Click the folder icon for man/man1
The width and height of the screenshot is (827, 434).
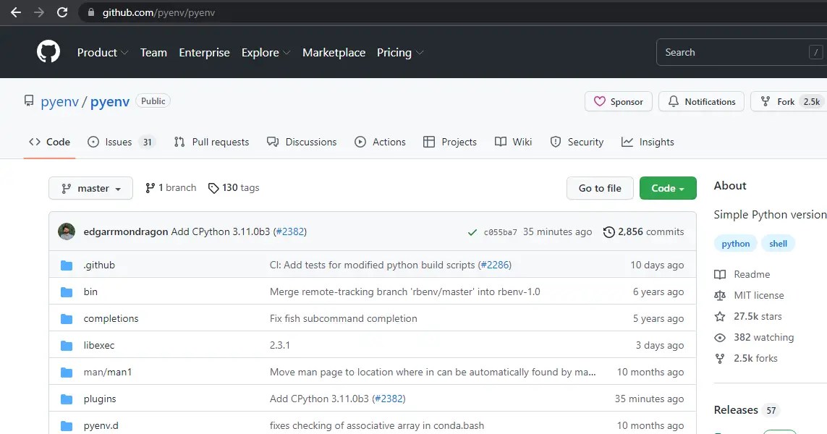(x=67, y=373)
